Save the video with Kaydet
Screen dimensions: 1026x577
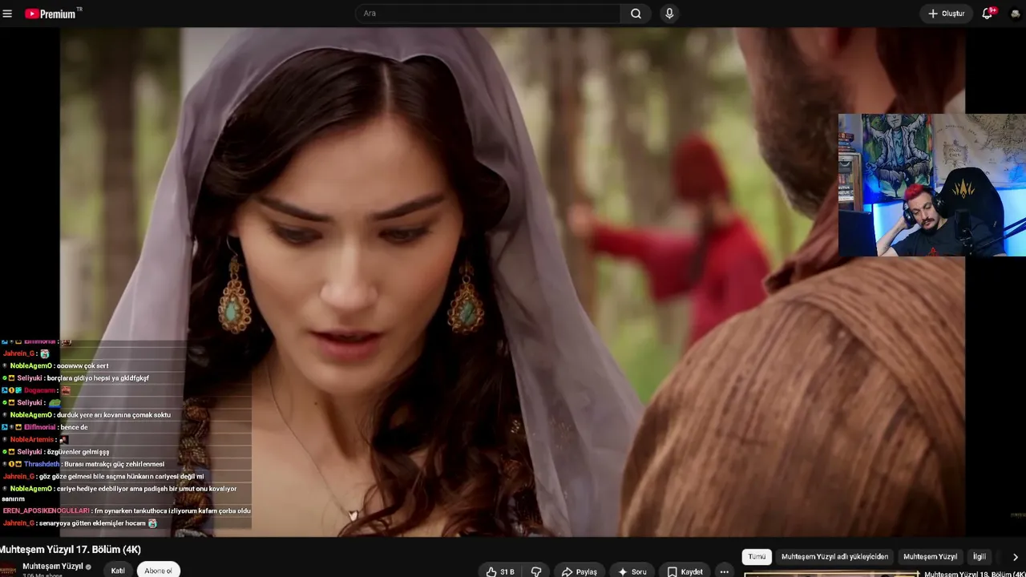685,571
